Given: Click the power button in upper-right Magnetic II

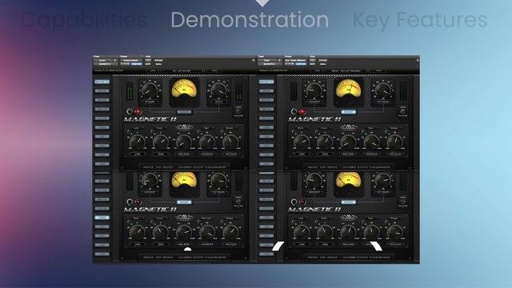Looking at the screenshot, I should tap(294, 111).
